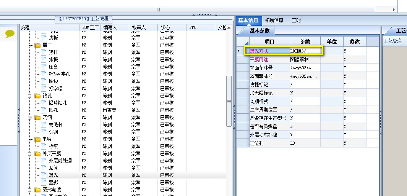Click the 去毛刺 document icon

click(44, 124)
